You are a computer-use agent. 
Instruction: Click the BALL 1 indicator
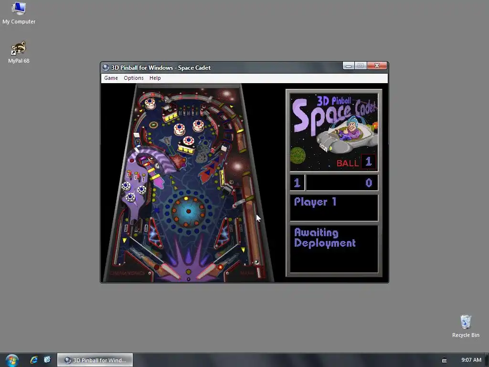[x=356, y=162]
